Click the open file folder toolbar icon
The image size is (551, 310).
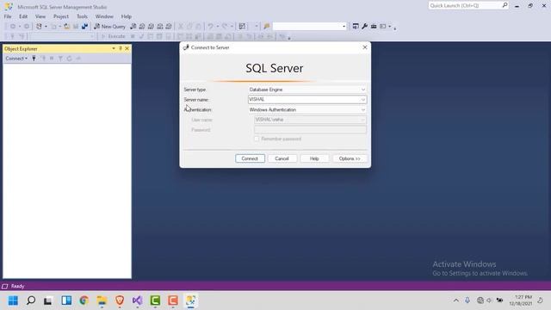66,27
